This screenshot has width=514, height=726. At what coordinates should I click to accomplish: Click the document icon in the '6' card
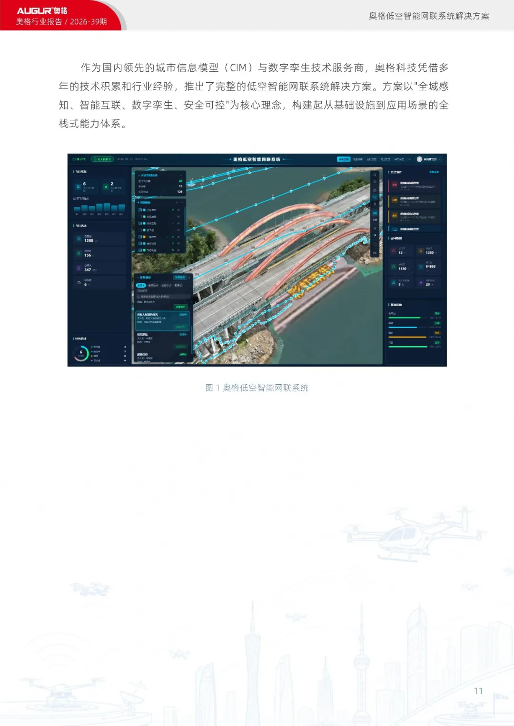(79, 186)
